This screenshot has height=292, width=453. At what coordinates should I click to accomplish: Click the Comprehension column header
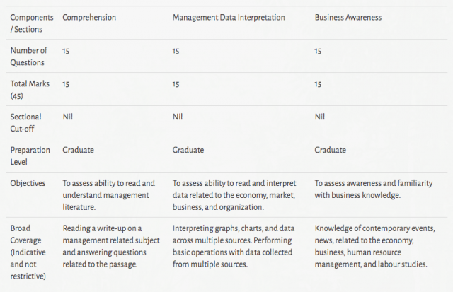point(88,16)
